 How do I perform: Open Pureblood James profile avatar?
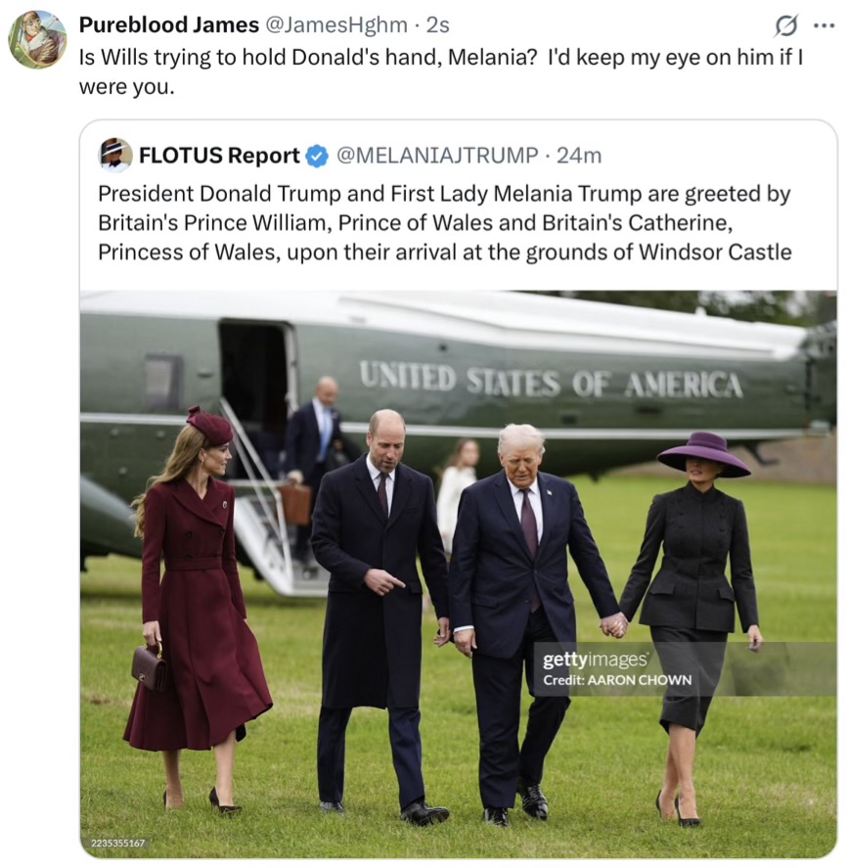click(x=37, y=39)
